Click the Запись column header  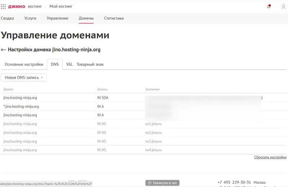pyautogui.click(x=102, y=89)
